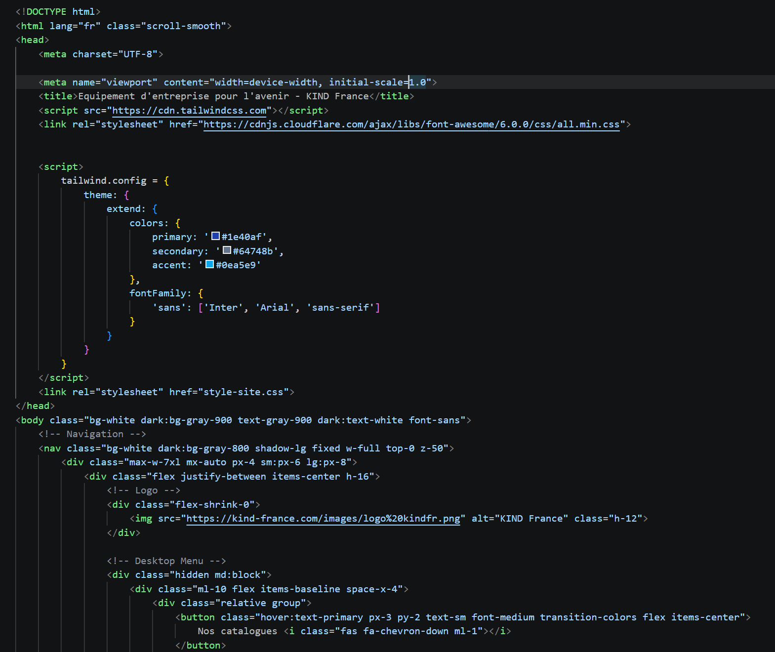Viewport: 775px width, 652px height.
Task: Click 'justify-between' in the flex div class
Action: pyautogui.click(x=223, y=477)
